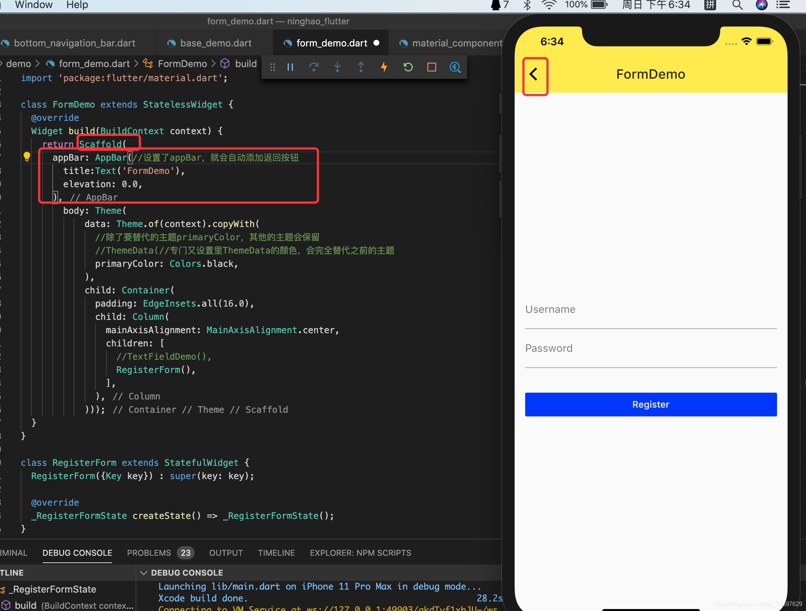Click the Pinyin input method icon

pos(710,5)
